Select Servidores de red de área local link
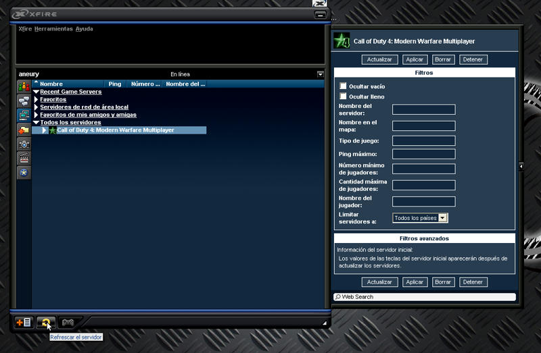Screen dimensions: 541x353 coord(84,107)
